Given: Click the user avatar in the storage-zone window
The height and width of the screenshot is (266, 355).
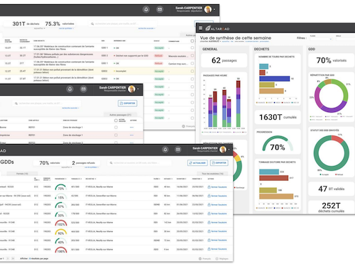Looking at the screenshot, I should point(131,89).
